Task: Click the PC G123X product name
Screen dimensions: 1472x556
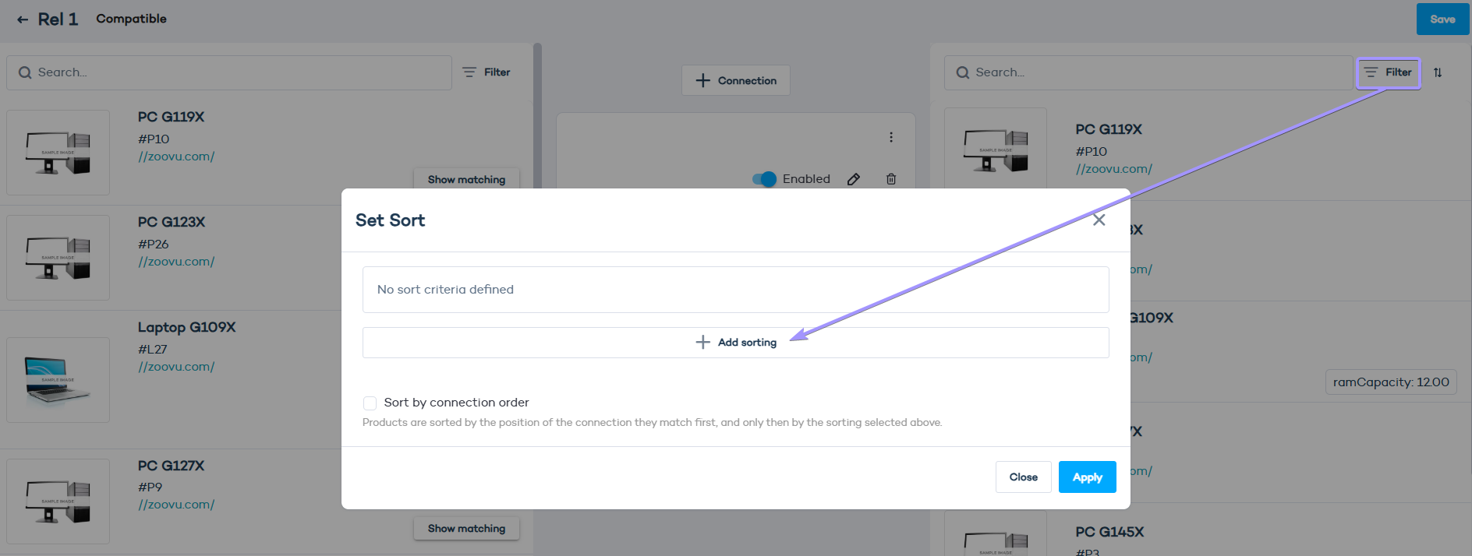Action: [x=172, y=222]
